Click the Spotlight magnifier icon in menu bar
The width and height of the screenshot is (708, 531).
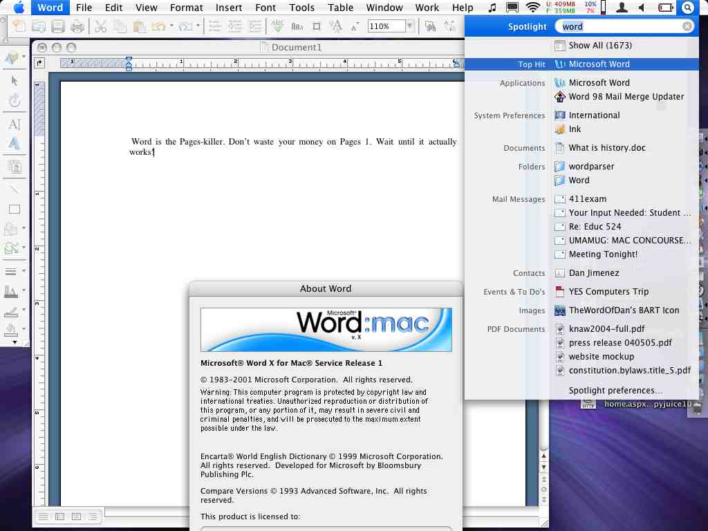[688, 7]
